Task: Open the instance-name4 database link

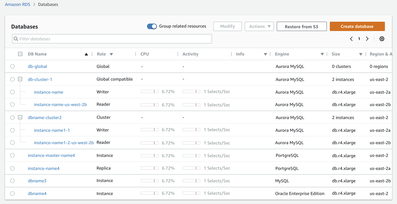Action: point(43,168)
